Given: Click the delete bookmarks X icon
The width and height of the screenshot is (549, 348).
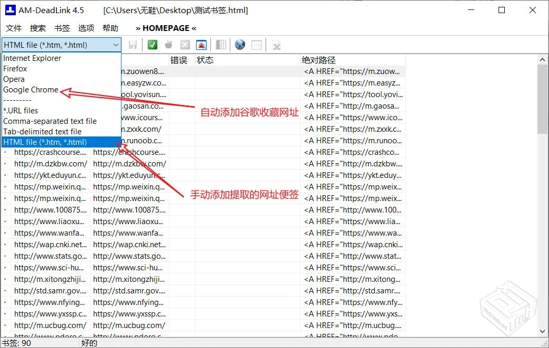Looking at the screenshot, I should tap(276, 45).
